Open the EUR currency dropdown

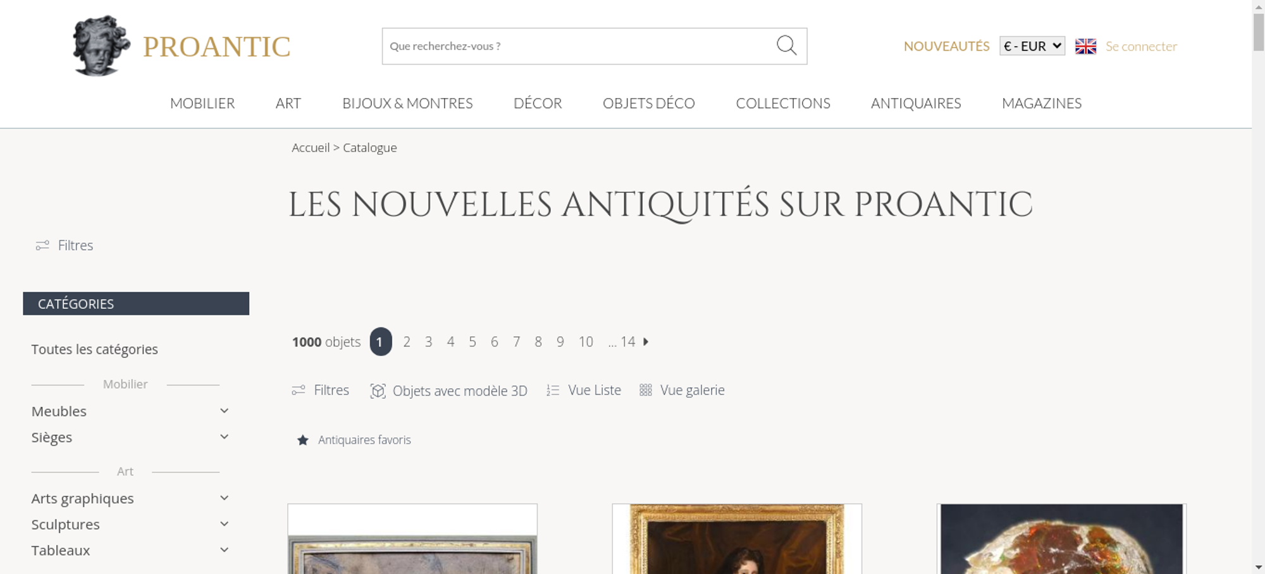click(1032, 46)
